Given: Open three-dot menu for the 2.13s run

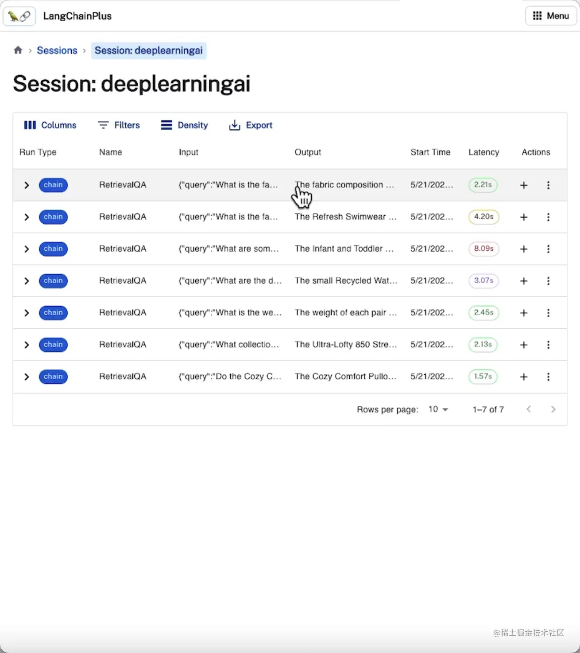Looking at the screenshot, I should click(x=548, y=345).
